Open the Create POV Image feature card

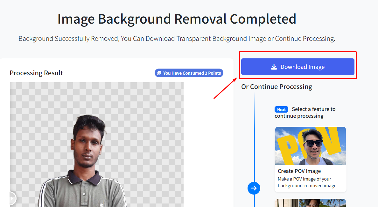[x=310, y=159]
